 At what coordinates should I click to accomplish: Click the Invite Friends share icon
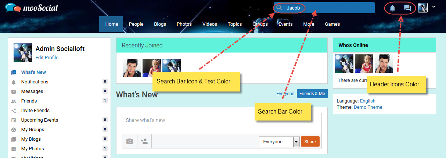click(x=14, y=111)
